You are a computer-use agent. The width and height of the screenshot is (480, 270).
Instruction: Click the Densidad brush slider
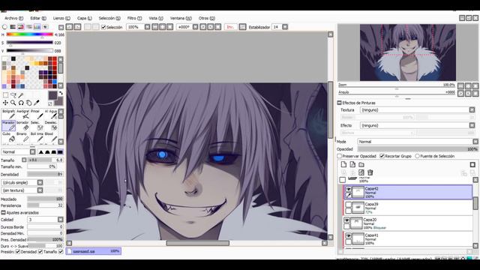tap(45, 175)
